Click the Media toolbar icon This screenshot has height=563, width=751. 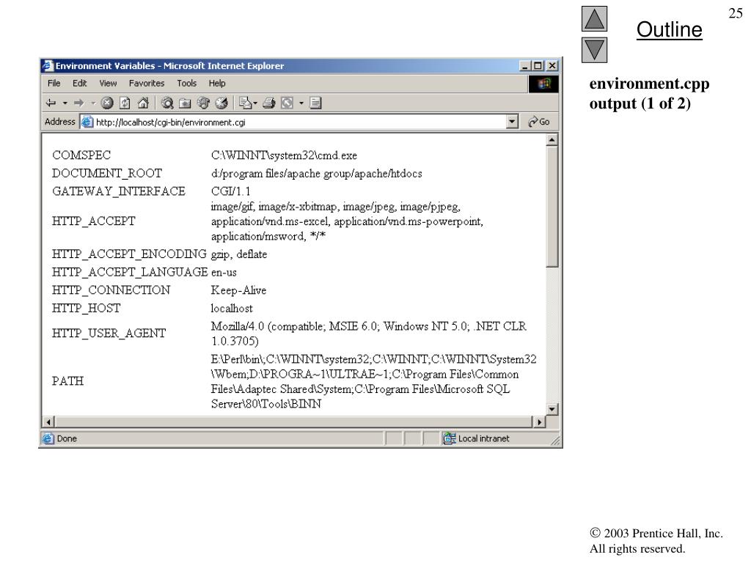pyautogui.click(x=203, y=103)
